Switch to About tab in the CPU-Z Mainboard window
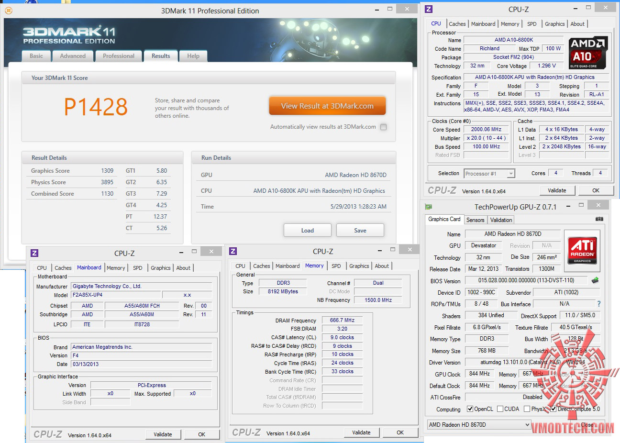The width and height of the screenshot is (620, 443). 183,268
